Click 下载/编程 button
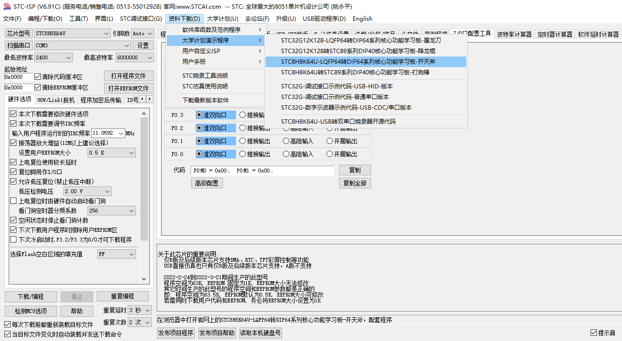622x341 pixels. 31,297
